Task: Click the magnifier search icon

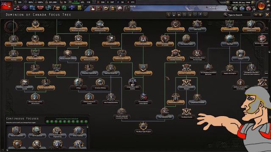Action: (225, 15)
